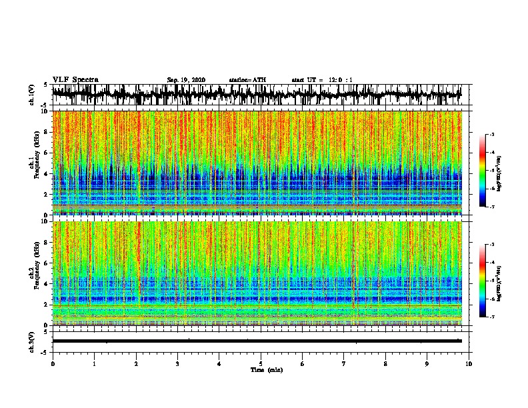Image resolution: width=528 pixels, height=408 pixels.
Task: Click the time axis tick label "1"
Action: 94,364
